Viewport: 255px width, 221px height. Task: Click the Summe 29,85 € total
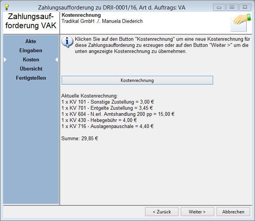click(x=80, y=138)
